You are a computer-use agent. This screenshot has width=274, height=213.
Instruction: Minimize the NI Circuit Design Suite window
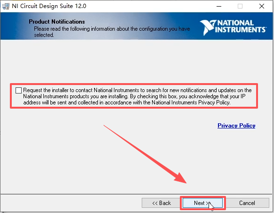pyautogui.click(x=219, y=6)
